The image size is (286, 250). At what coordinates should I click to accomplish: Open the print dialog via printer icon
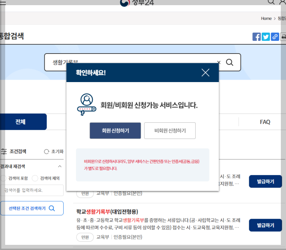[x=284, y=36]
